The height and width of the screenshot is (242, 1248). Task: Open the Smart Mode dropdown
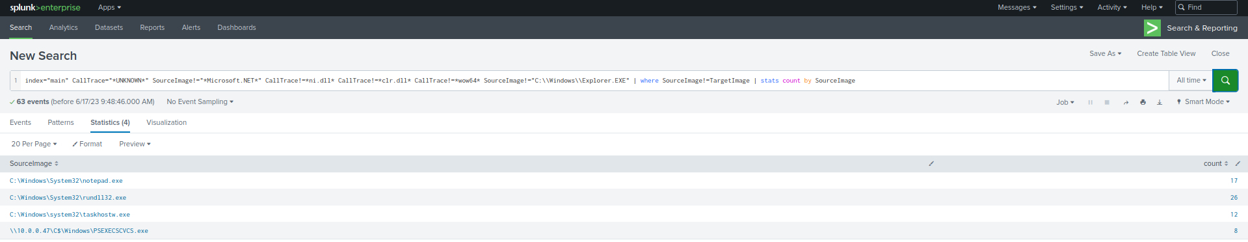(x=1203, y=102)
